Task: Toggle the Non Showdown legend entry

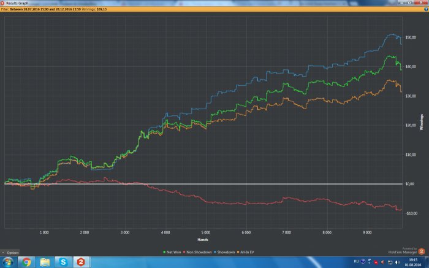Action: point(197,252)
